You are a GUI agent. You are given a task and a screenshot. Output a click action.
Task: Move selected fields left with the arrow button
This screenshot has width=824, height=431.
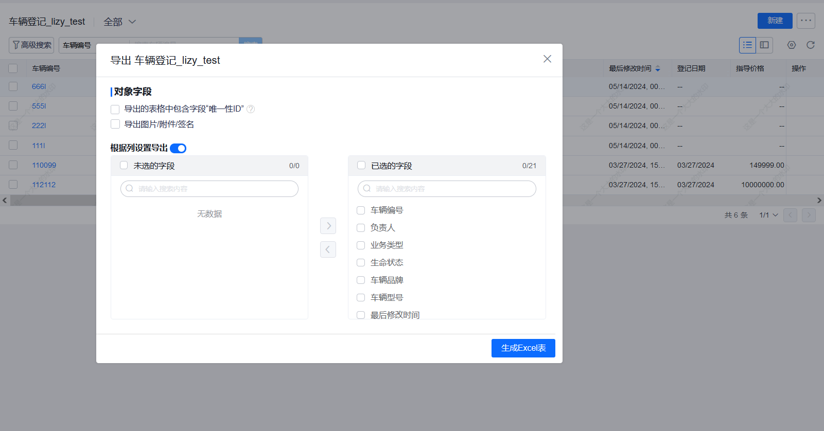(328, 249)
